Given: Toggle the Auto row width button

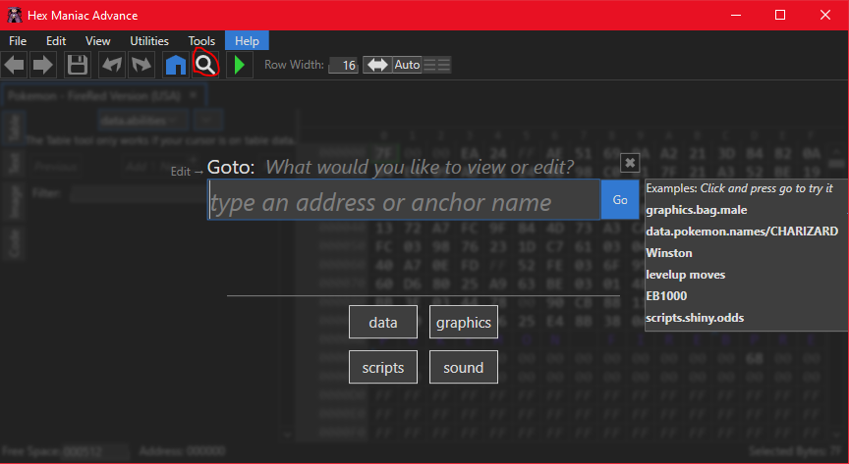Looking at the screenshot, I should tap(407, 65).
